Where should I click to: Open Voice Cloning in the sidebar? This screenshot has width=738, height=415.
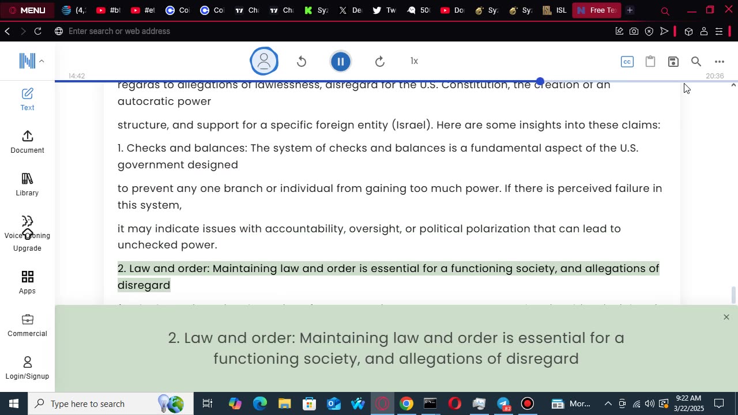pos(27,228)
